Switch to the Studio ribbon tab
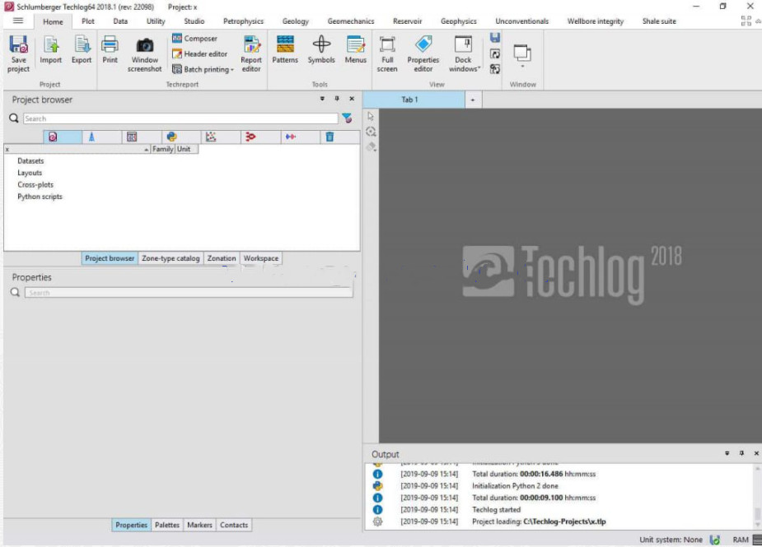762x547 pixels. click(194, 21)
